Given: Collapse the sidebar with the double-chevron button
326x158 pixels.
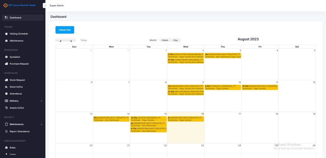Looking at the screenshot, I should [x=45, y=6].
